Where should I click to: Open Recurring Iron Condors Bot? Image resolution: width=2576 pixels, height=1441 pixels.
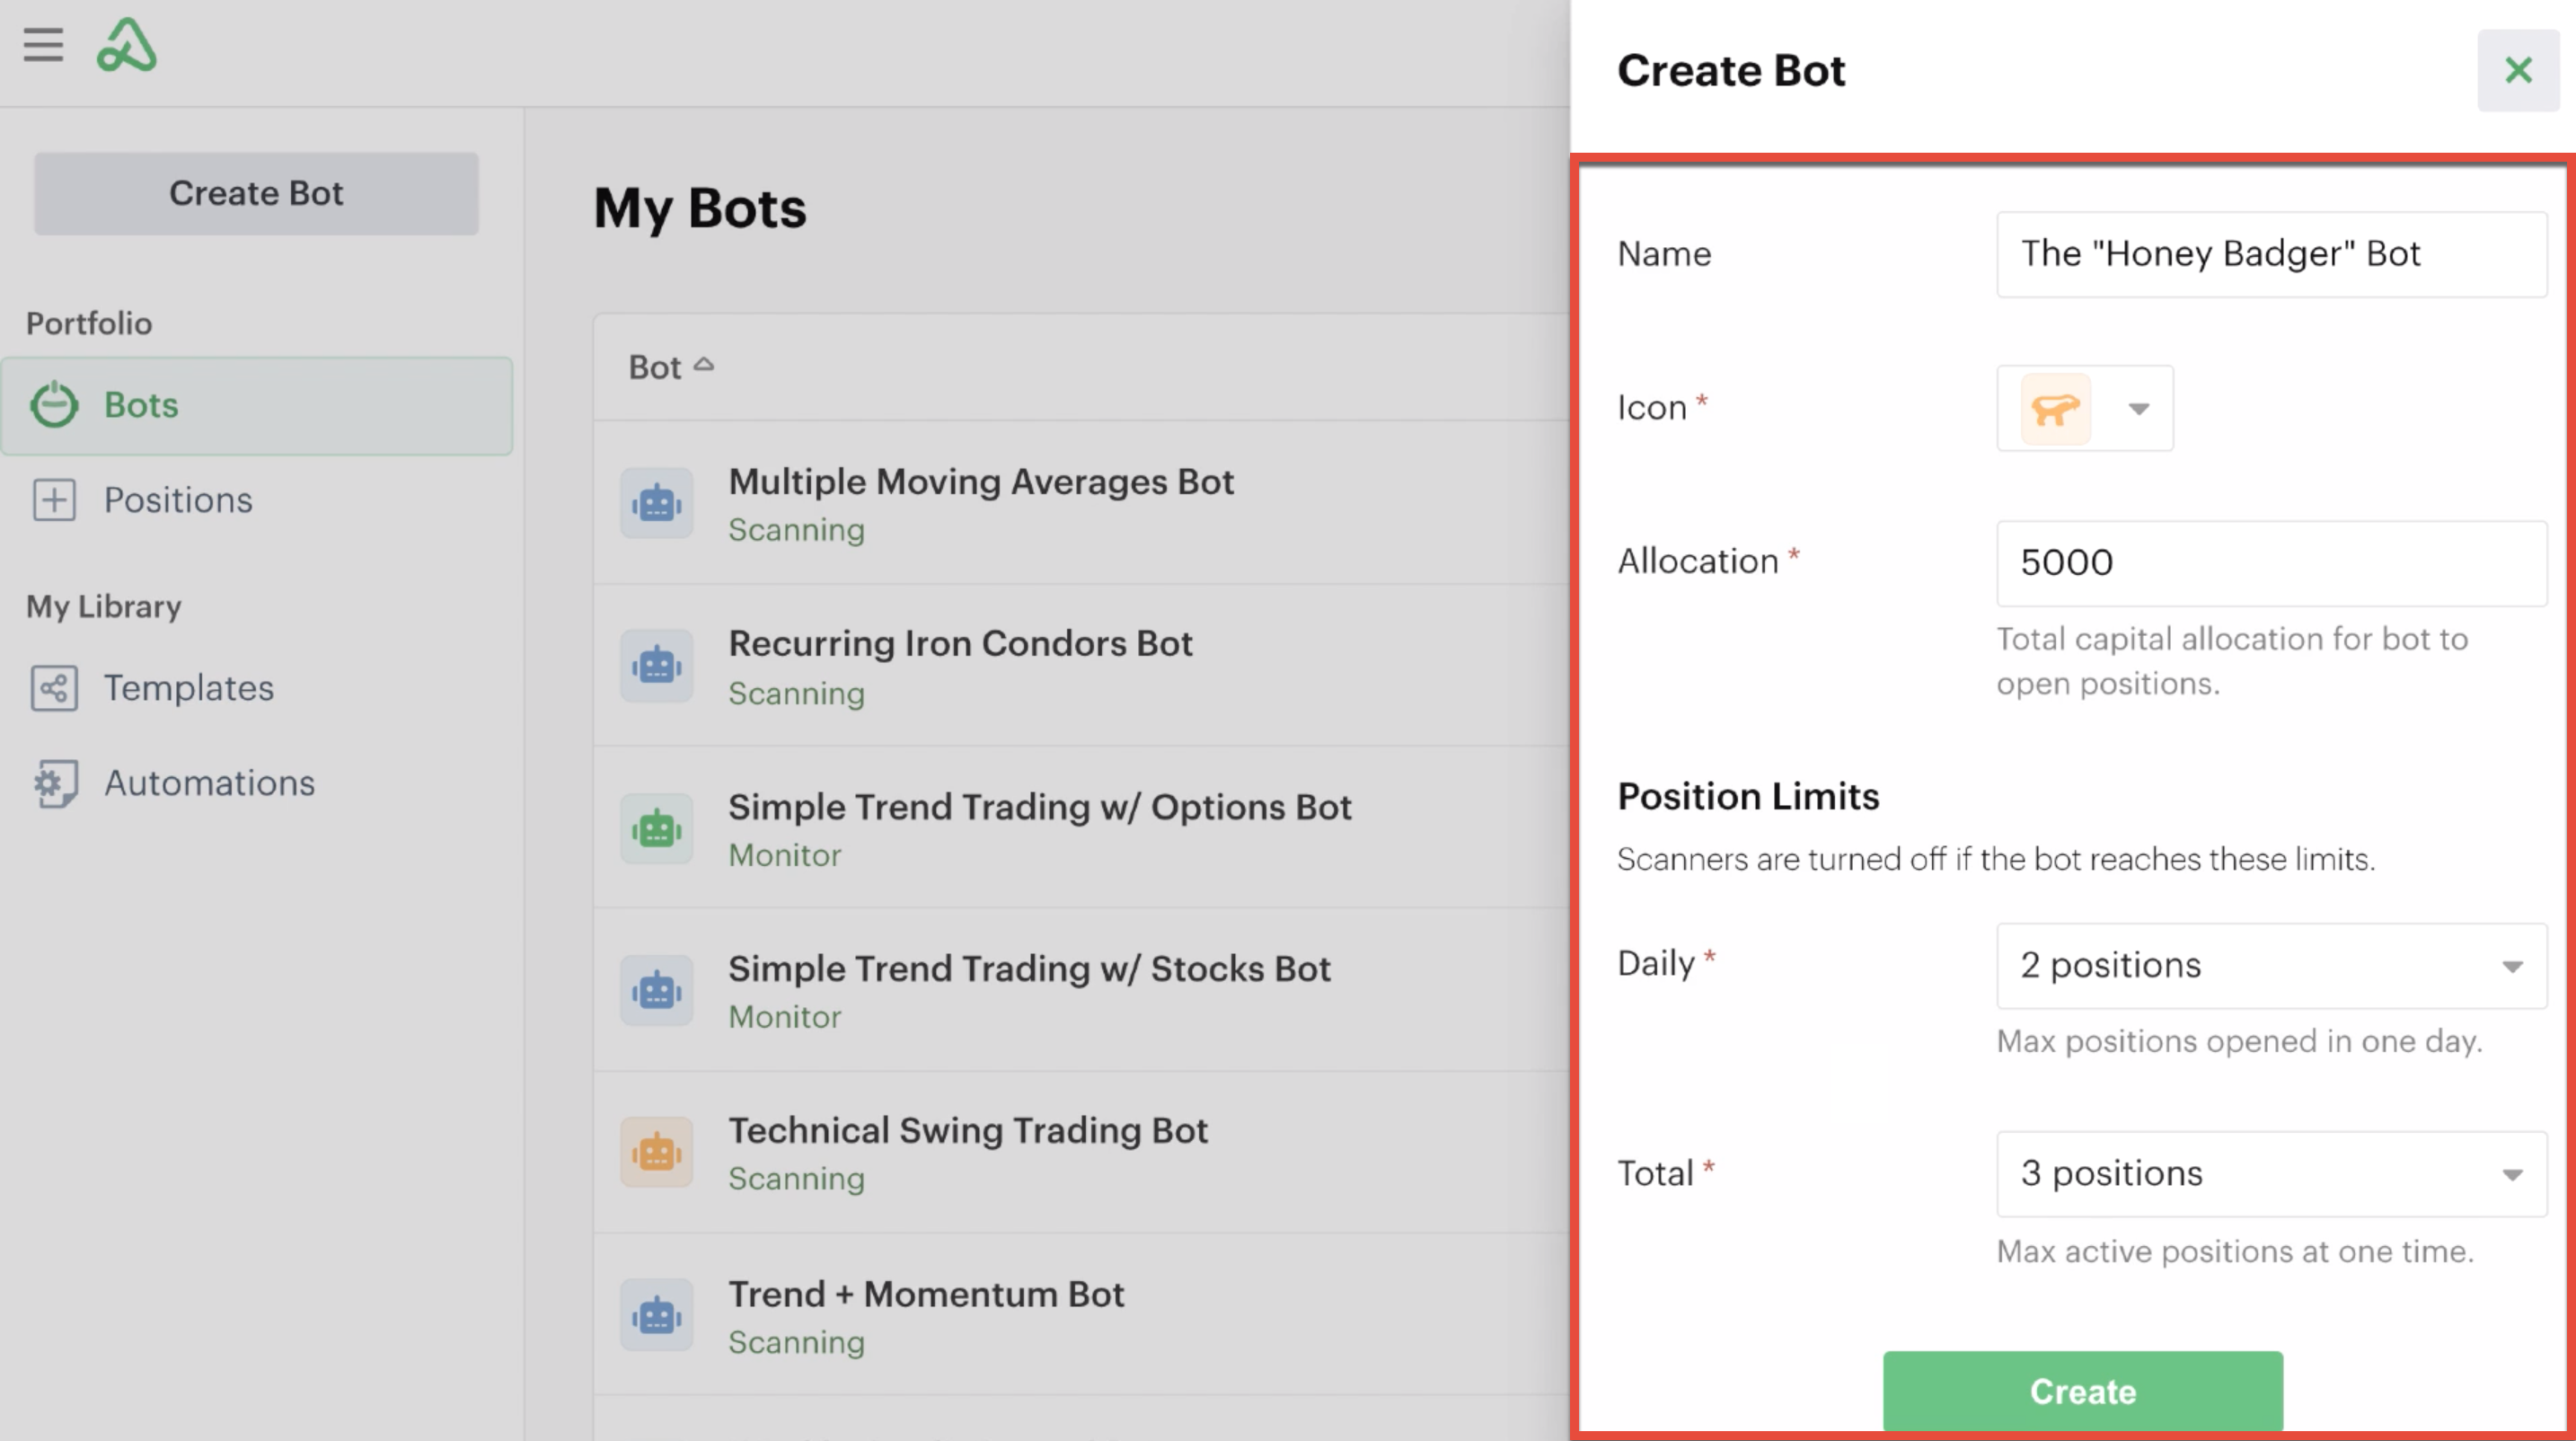pyautogui.click(x=960, y=644)
